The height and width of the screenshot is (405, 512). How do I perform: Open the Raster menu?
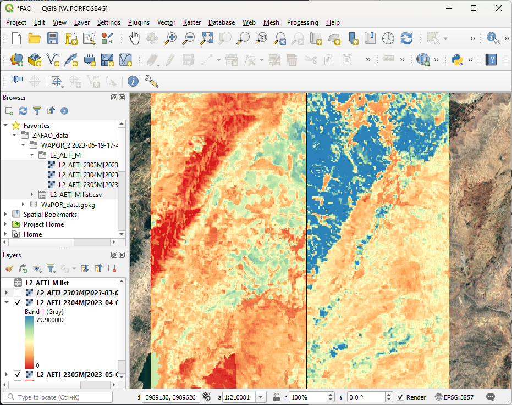pos(192,22)
